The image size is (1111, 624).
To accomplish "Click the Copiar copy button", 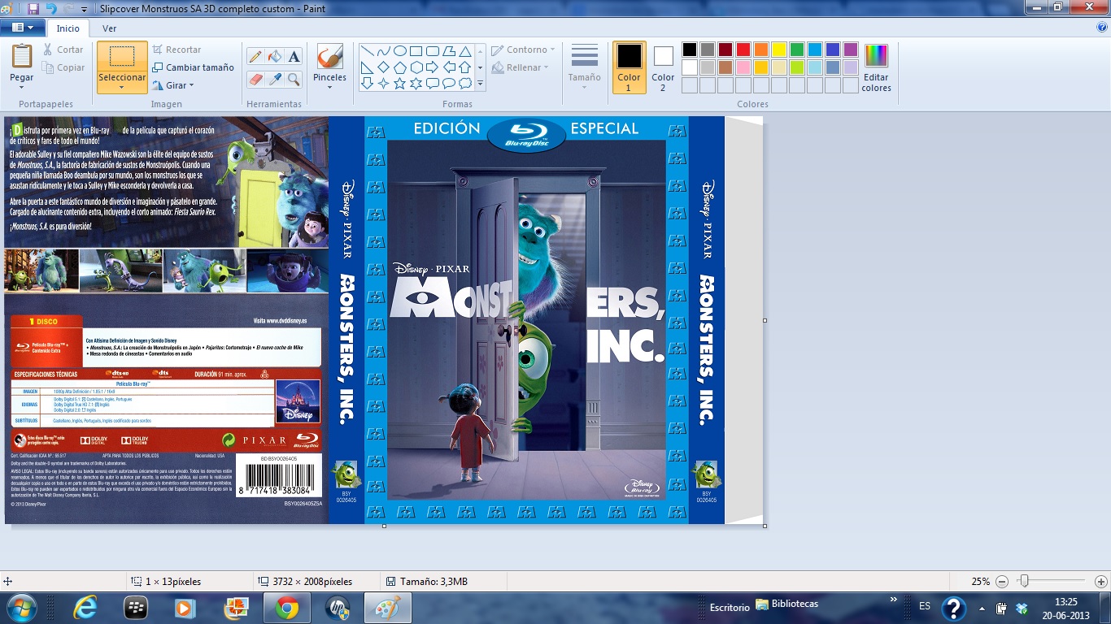I will pos(63,67).
